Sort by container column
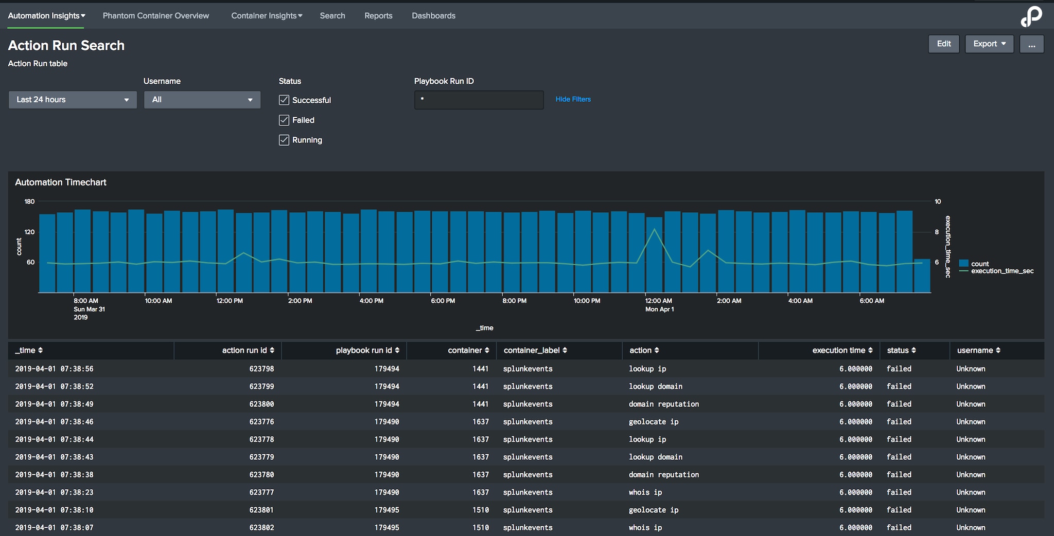Image resolution: width=1054 pixels, height=536 pixels. [x=468, y=350]
